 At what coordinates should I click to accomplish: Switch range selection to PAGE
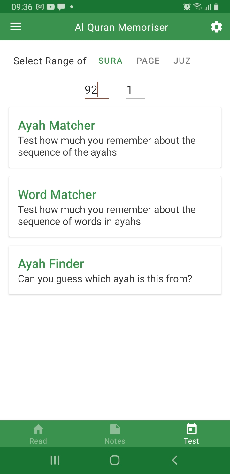point(148,61)
